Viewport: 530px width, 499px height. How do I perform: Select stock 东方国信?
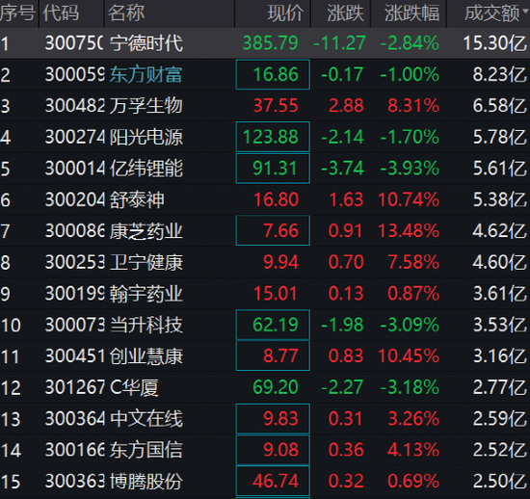tap(146, 450)
